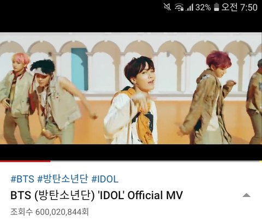Image resolution: width=262 pixels, height=221 pixels.
Task: Tap the cellular signal bars icon
Action: [189, 8]
